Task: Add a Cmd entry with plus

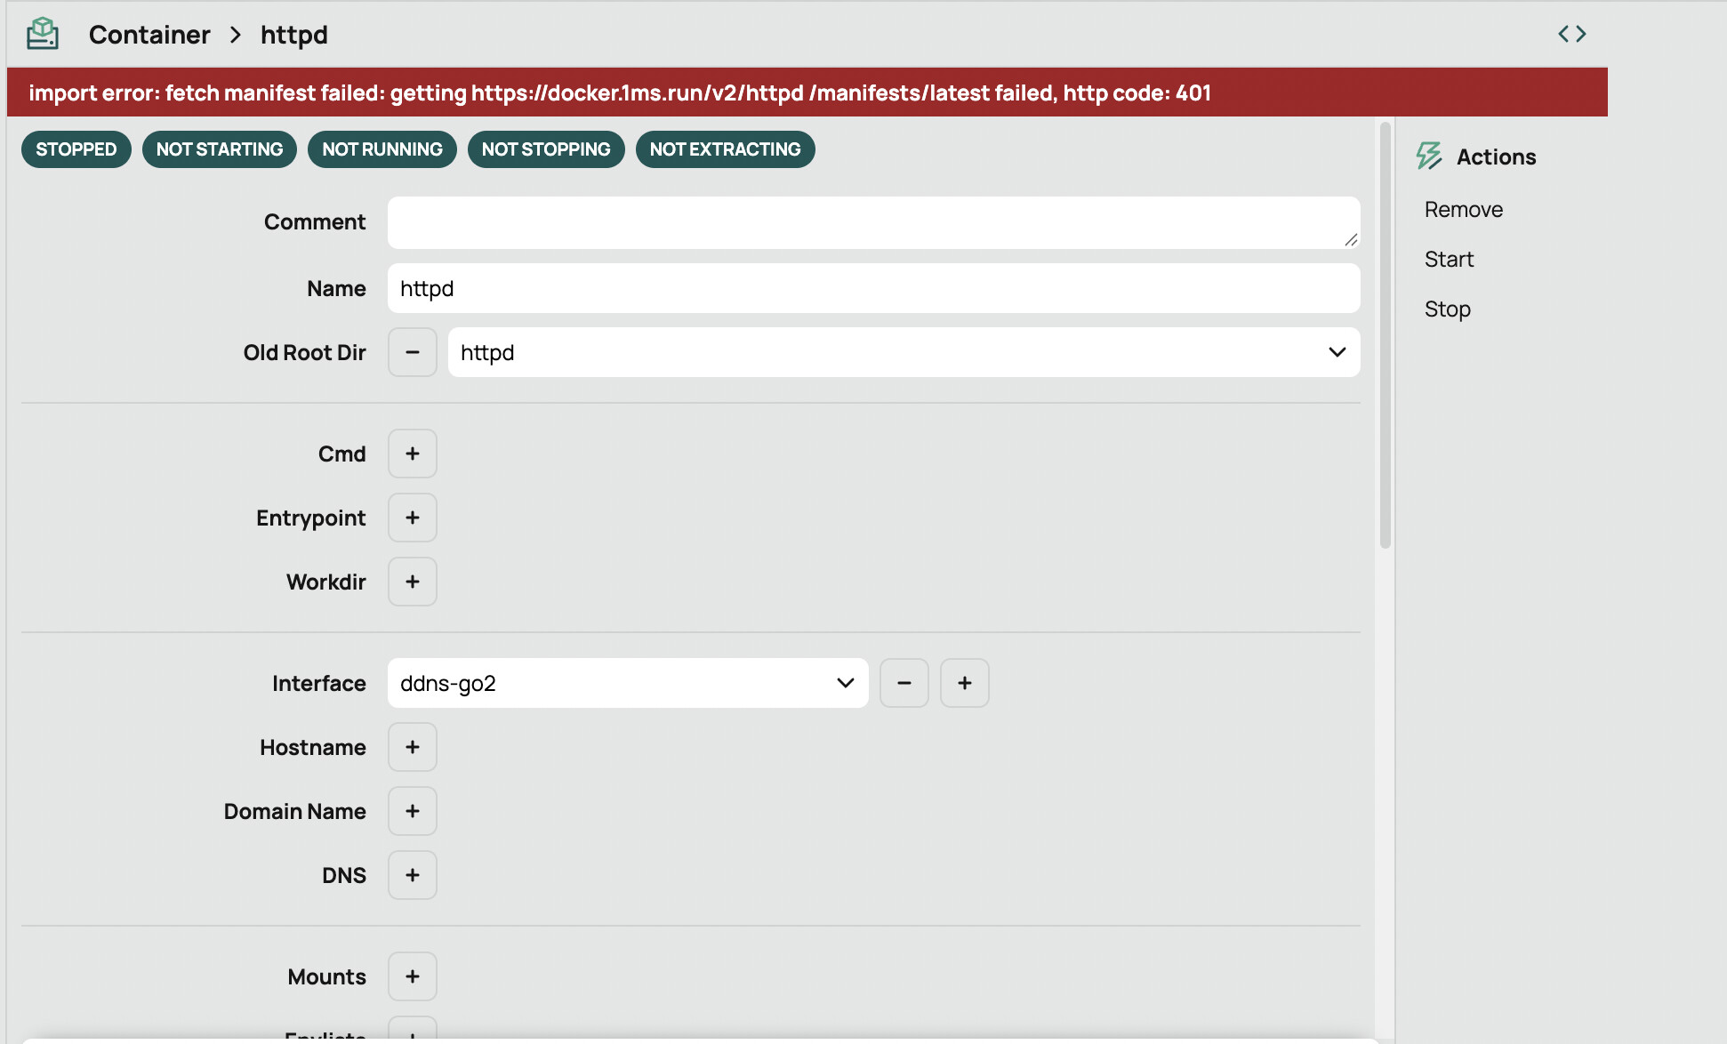Action: (413, 454)
